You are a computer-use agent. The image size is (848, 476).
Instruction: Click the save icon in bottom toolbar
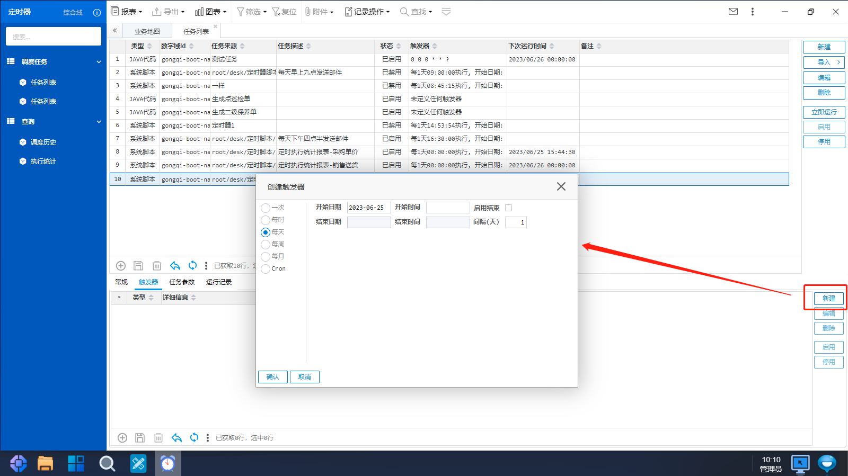(140, 437)
